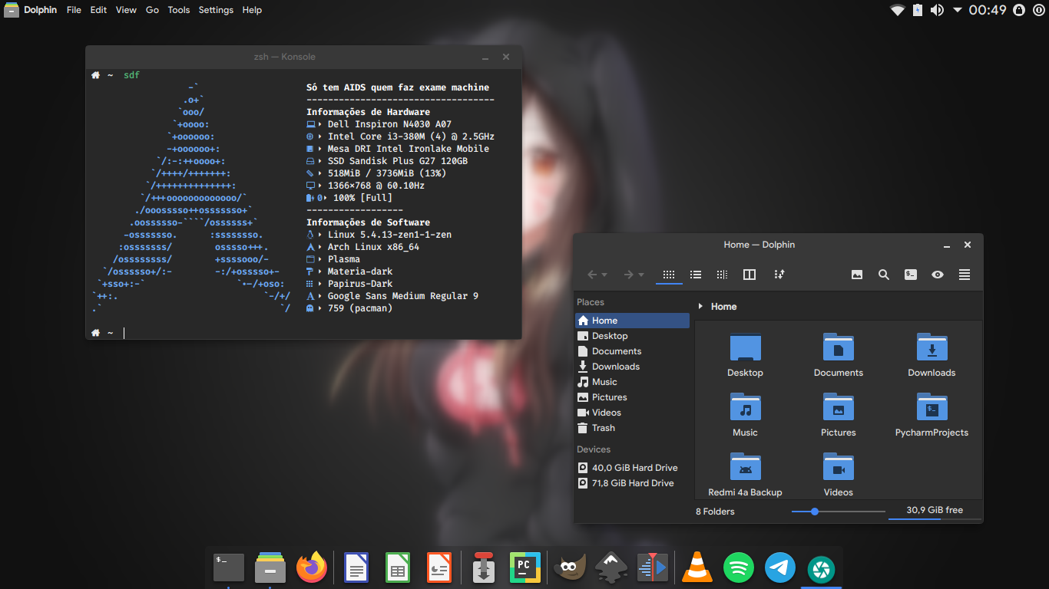Launch LibreOffice Writer from dock

(356, 568)
